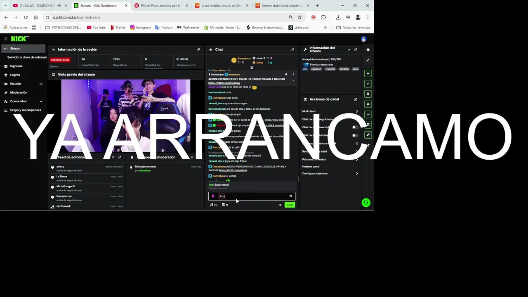Open Chrome tab search dropdown

[x=5, y=6]
